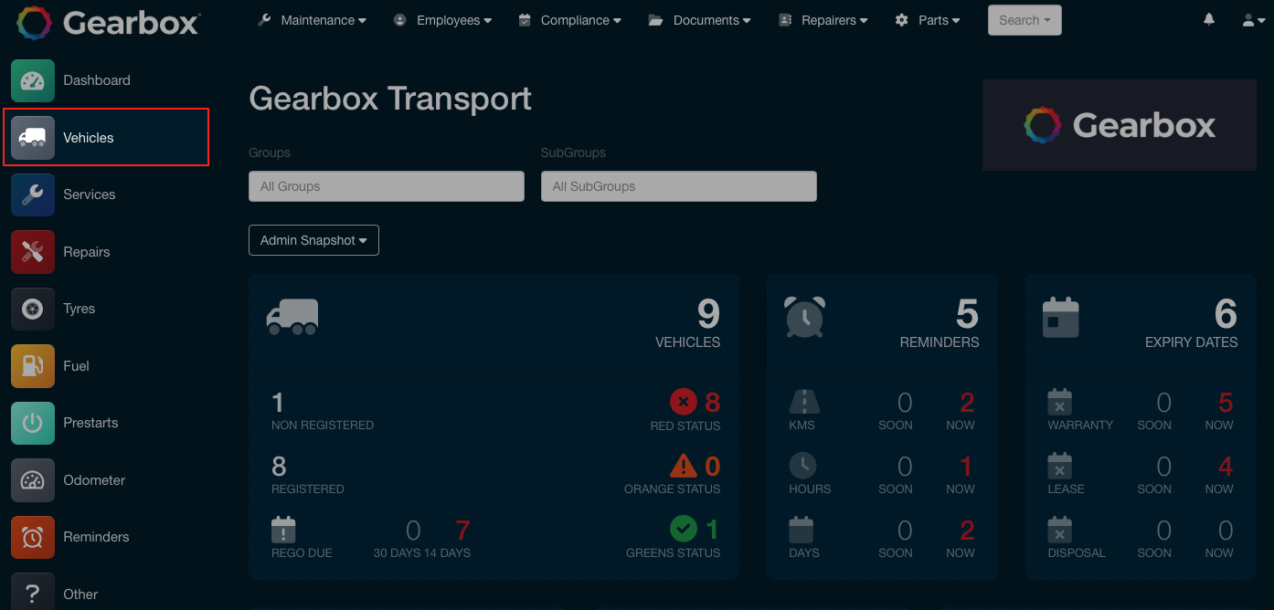The height and width of the screenshot is (610, 1274).
Task: Open the Compliance dropdown
Action: tap(569, 20)
